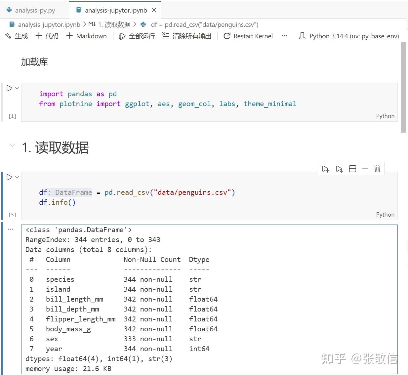Open the cell output actions ellipsis

tap(11, 229)
